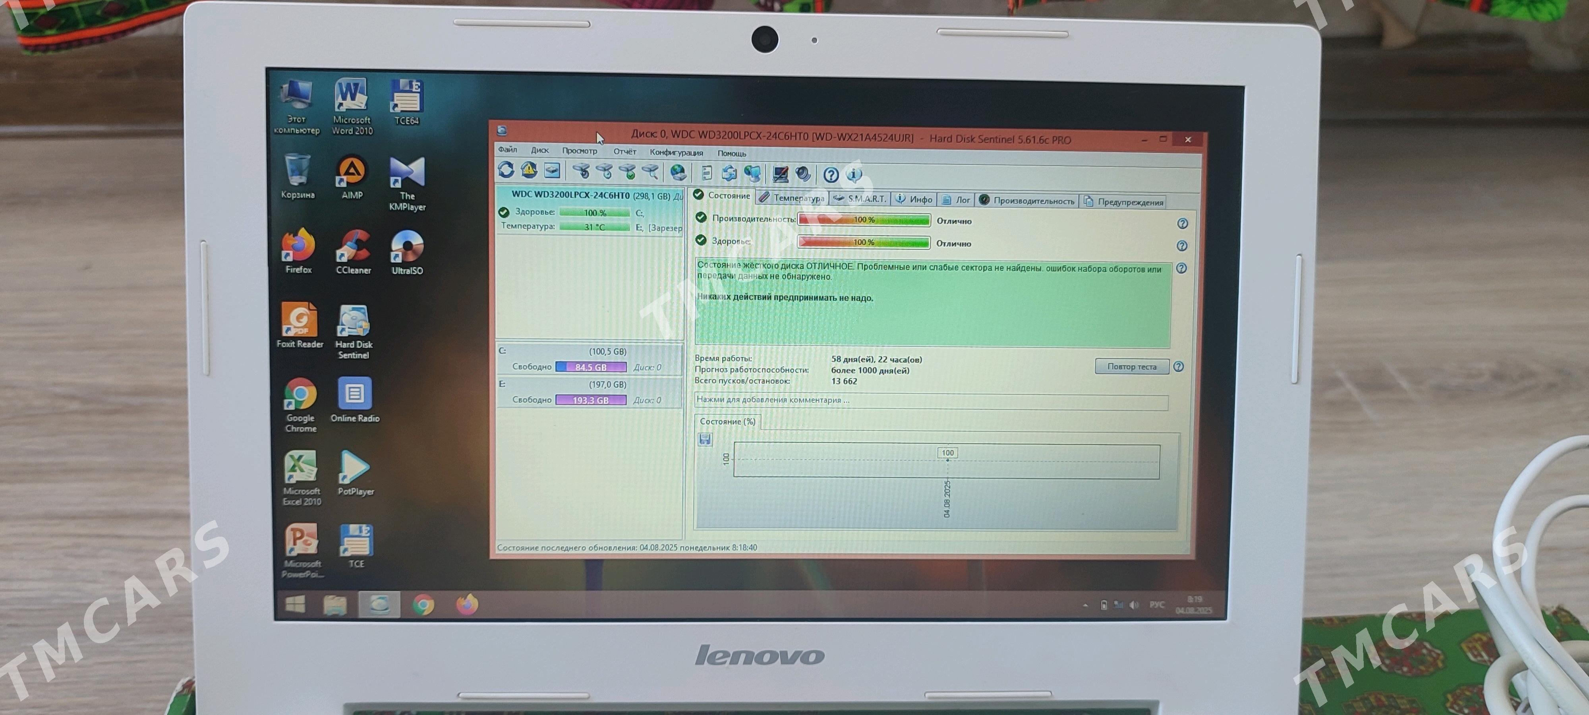Click the disk icon with clock overlay
The width and height of the screenshot is (1589, 715).
[x=604, y=171]
